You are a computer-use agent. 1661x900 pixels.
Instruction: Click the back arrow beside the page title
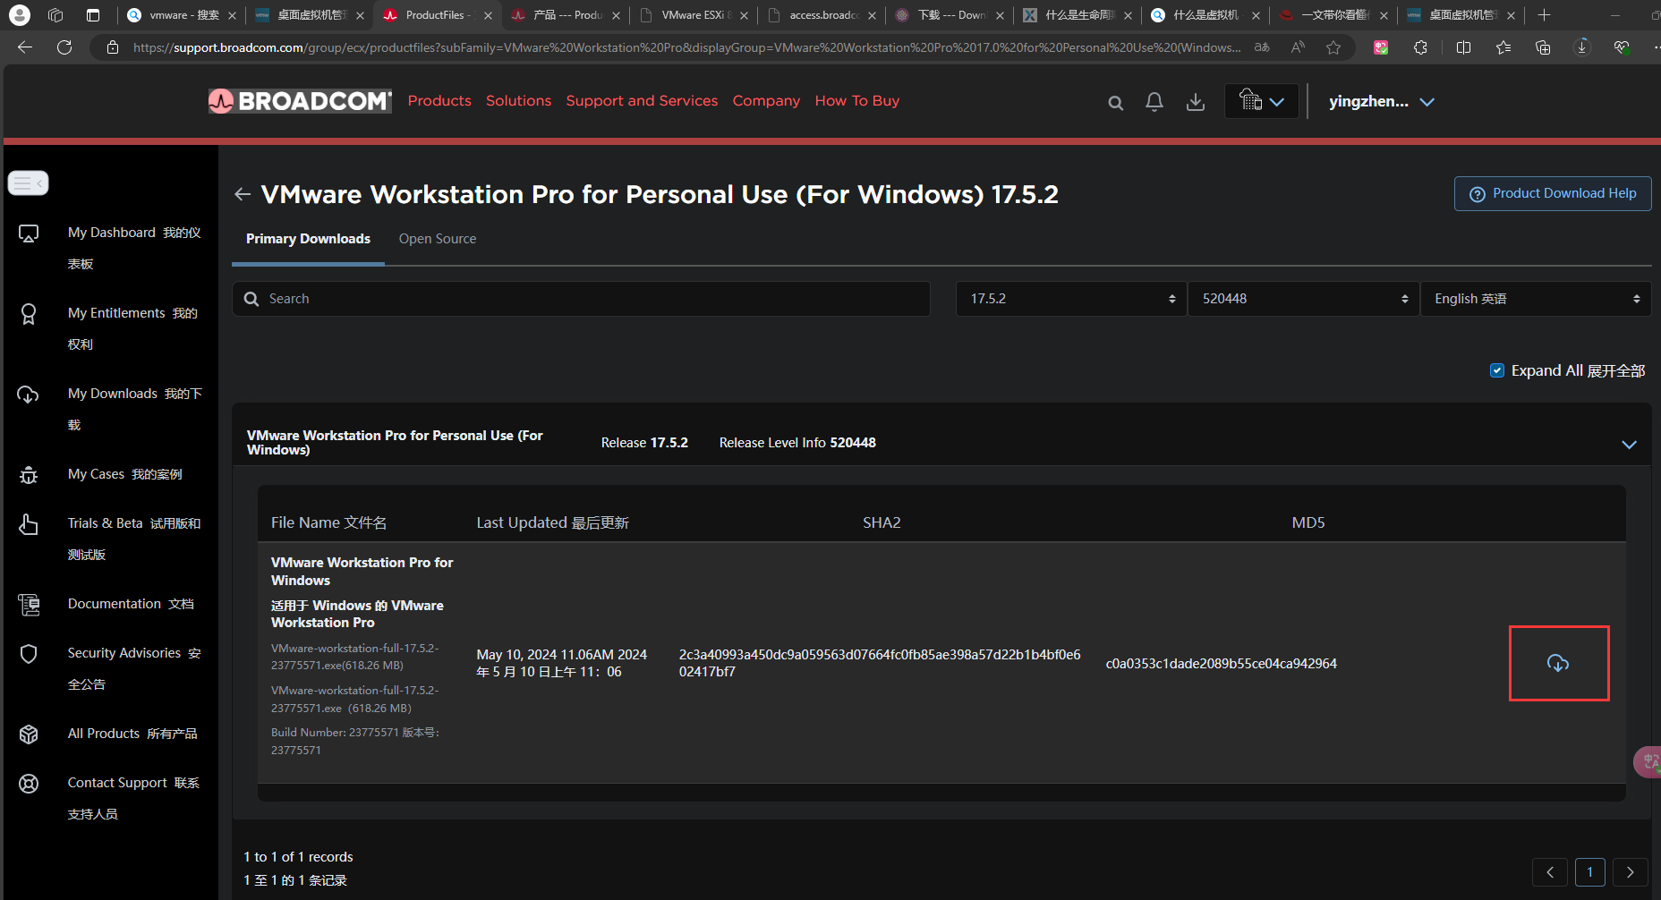click(x=242, y=194)
